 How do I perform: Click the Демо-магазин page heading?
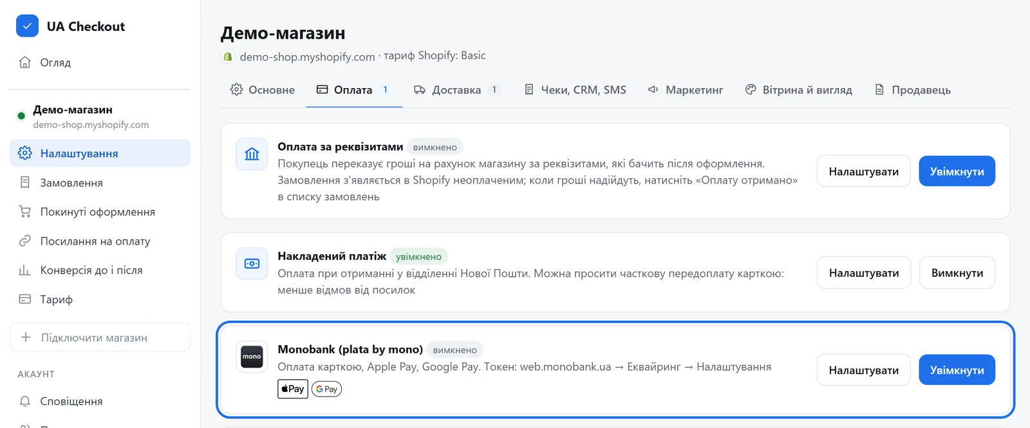point(283,33)
